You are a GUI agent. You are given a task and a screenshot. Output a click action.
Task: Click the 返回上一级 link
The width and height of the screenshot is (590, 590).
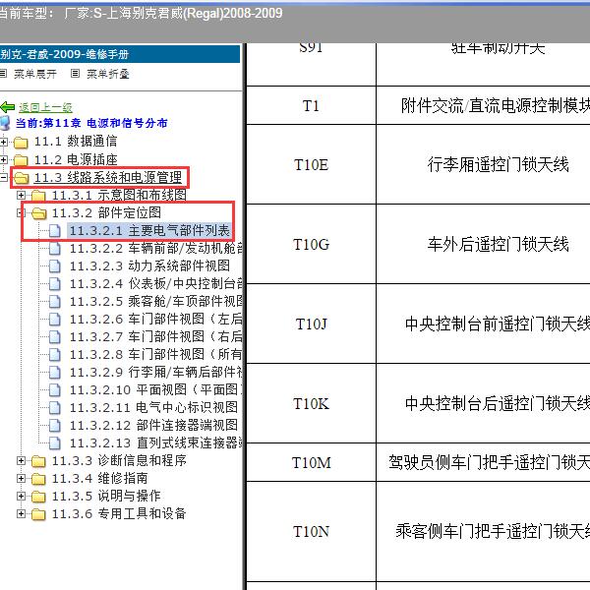point(45,107)
